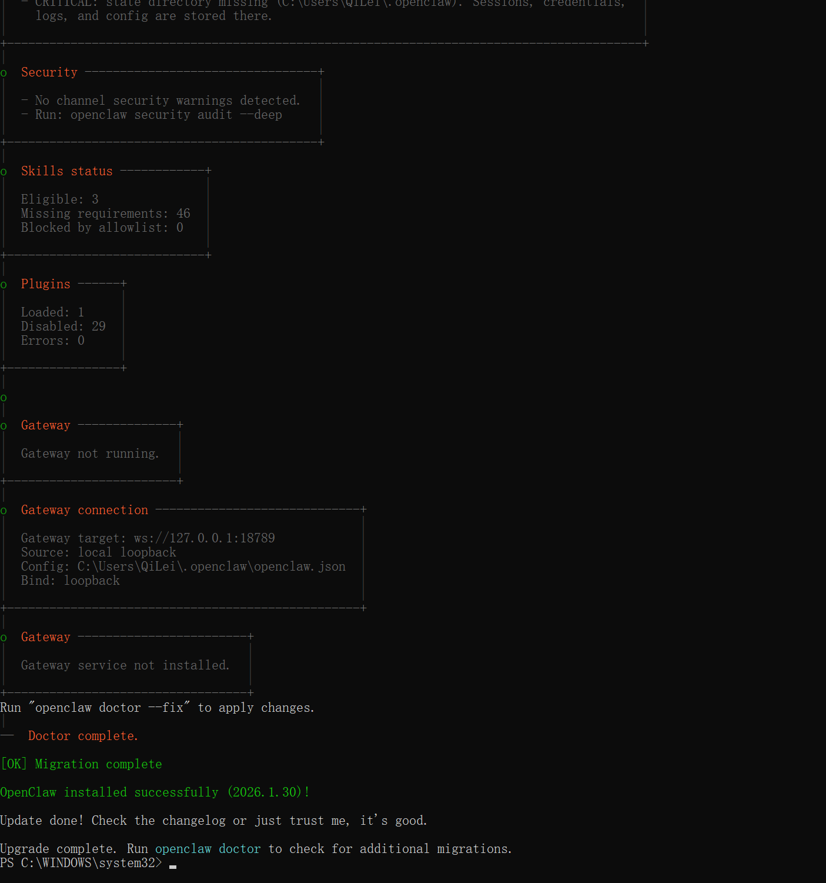
Task: Click the 'Disabled: 29' plugins line
Action: tap(63, 326)
